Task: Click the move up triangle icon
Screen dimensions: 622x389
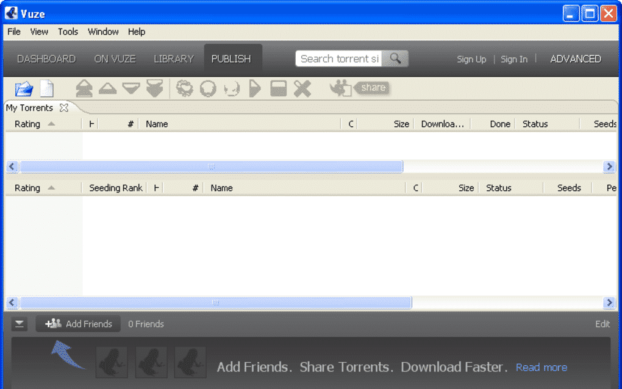Action: (107, 89)
